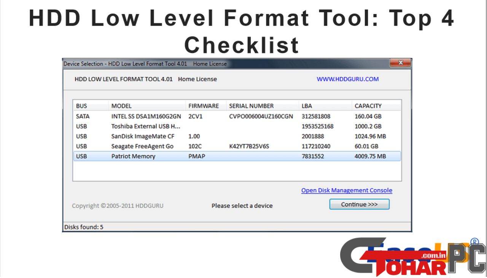487x278 pixels.
Task: Select the INTEL SS DSA1M160G2GN row
Action: click(x=237, y=116)
